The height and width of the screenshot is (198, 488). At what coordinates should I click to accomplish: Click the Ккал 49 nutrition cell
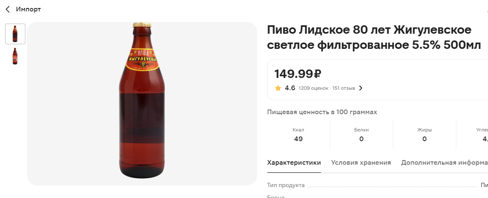click(298, 135)
